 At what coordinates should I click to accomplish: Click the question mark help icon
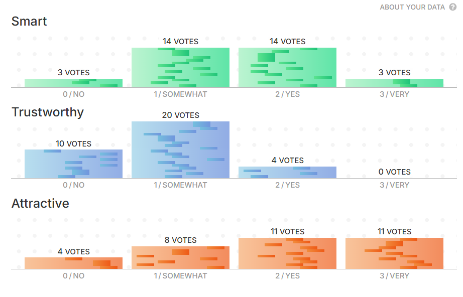453,7
